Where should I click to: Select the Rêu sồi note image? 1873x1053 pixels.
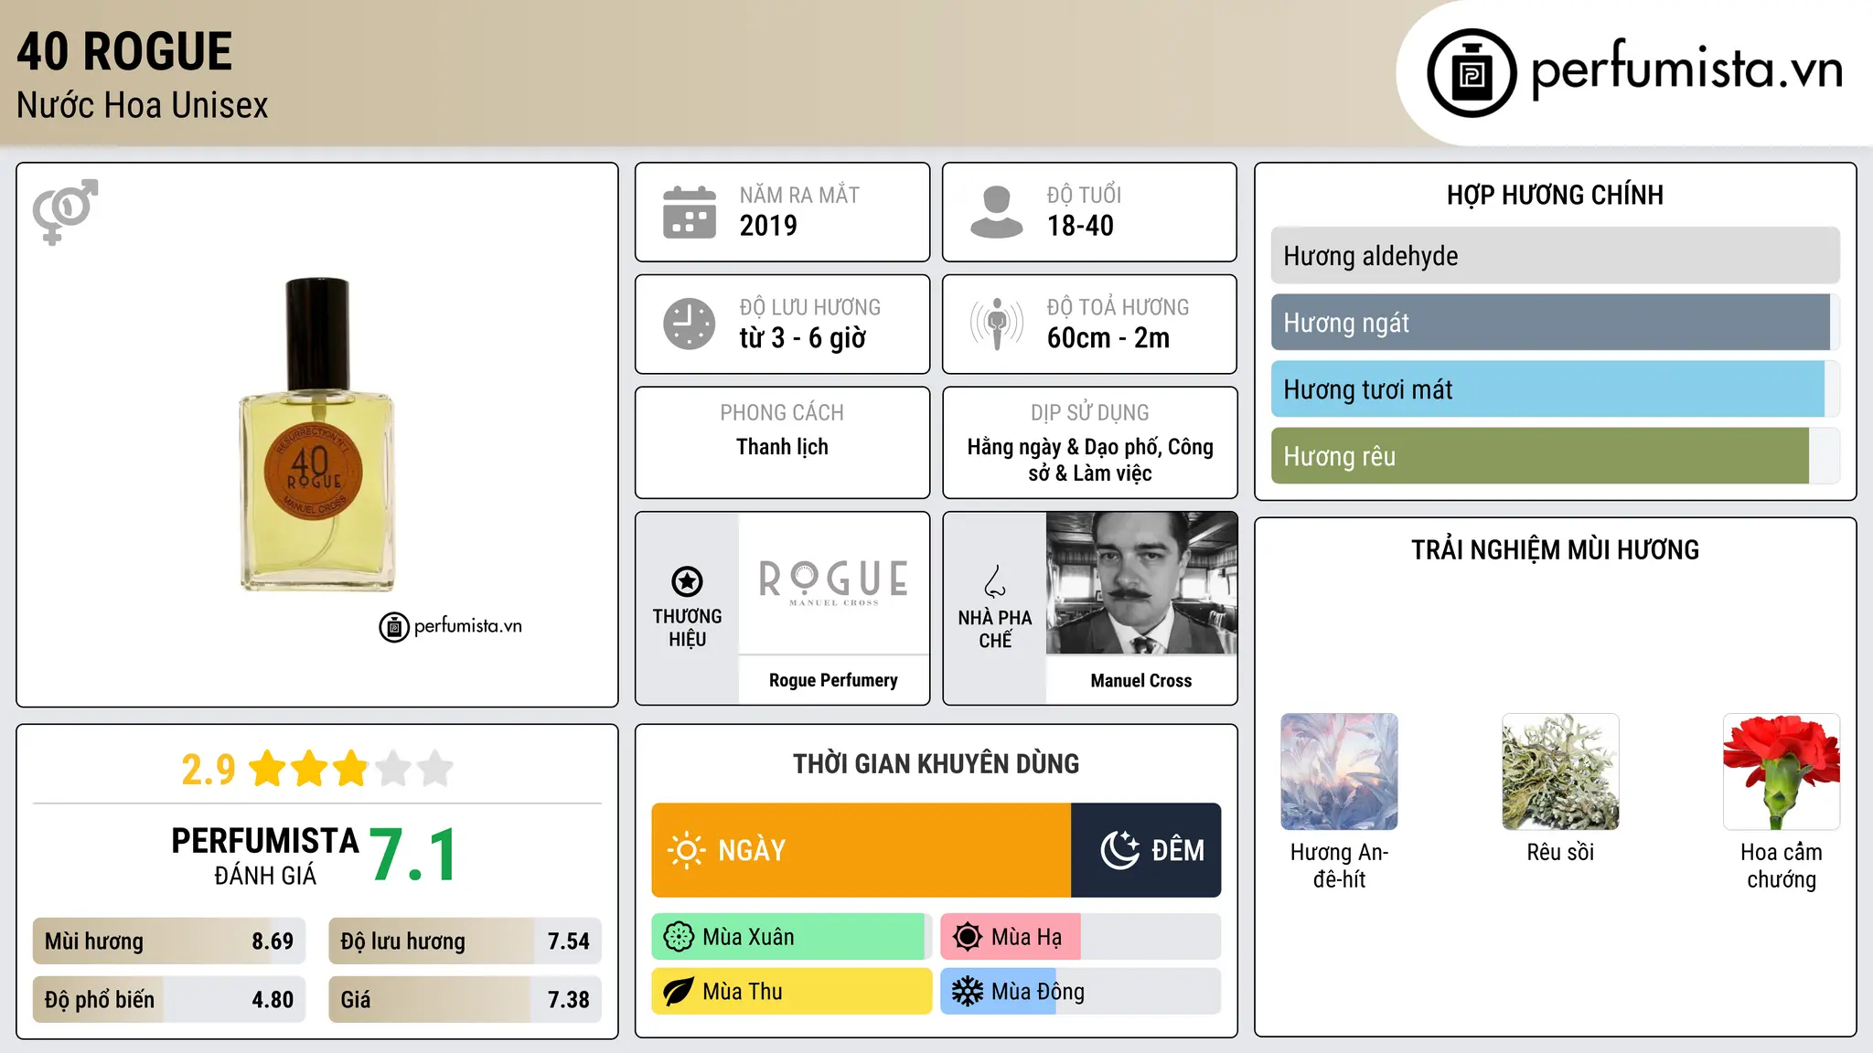tap(1560, 771)
